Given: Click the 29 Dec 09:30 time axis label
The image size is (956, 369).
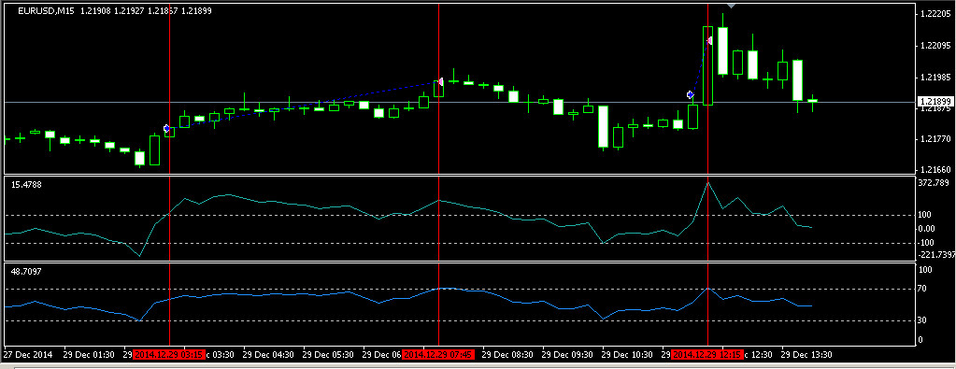Looking at the screenshot, I should tap(567, 354).
